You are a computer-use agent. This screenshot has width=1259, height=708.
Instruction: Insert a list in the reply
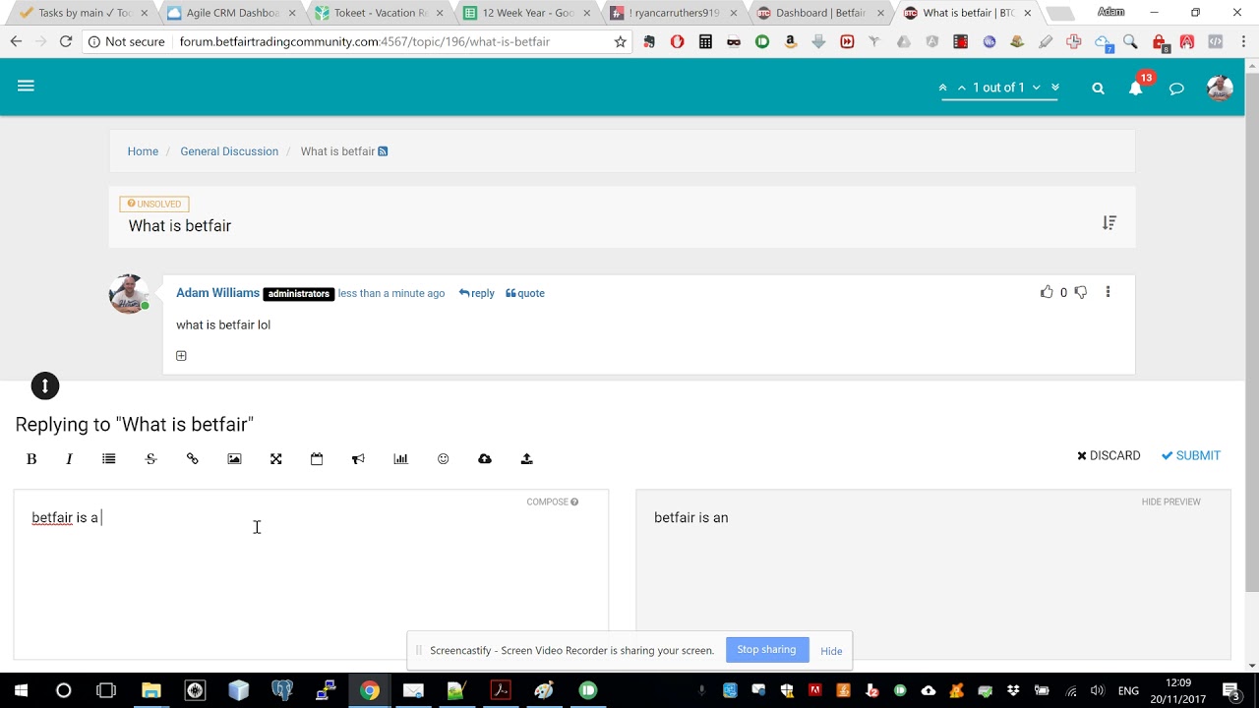pos(109,459)
